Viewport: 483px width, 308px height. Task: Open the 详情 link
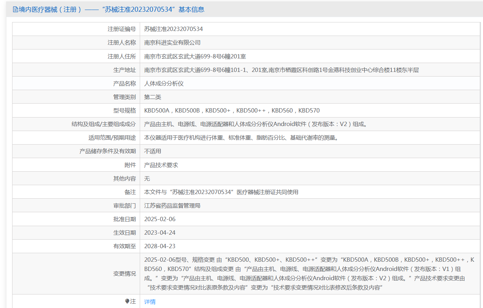150,302
